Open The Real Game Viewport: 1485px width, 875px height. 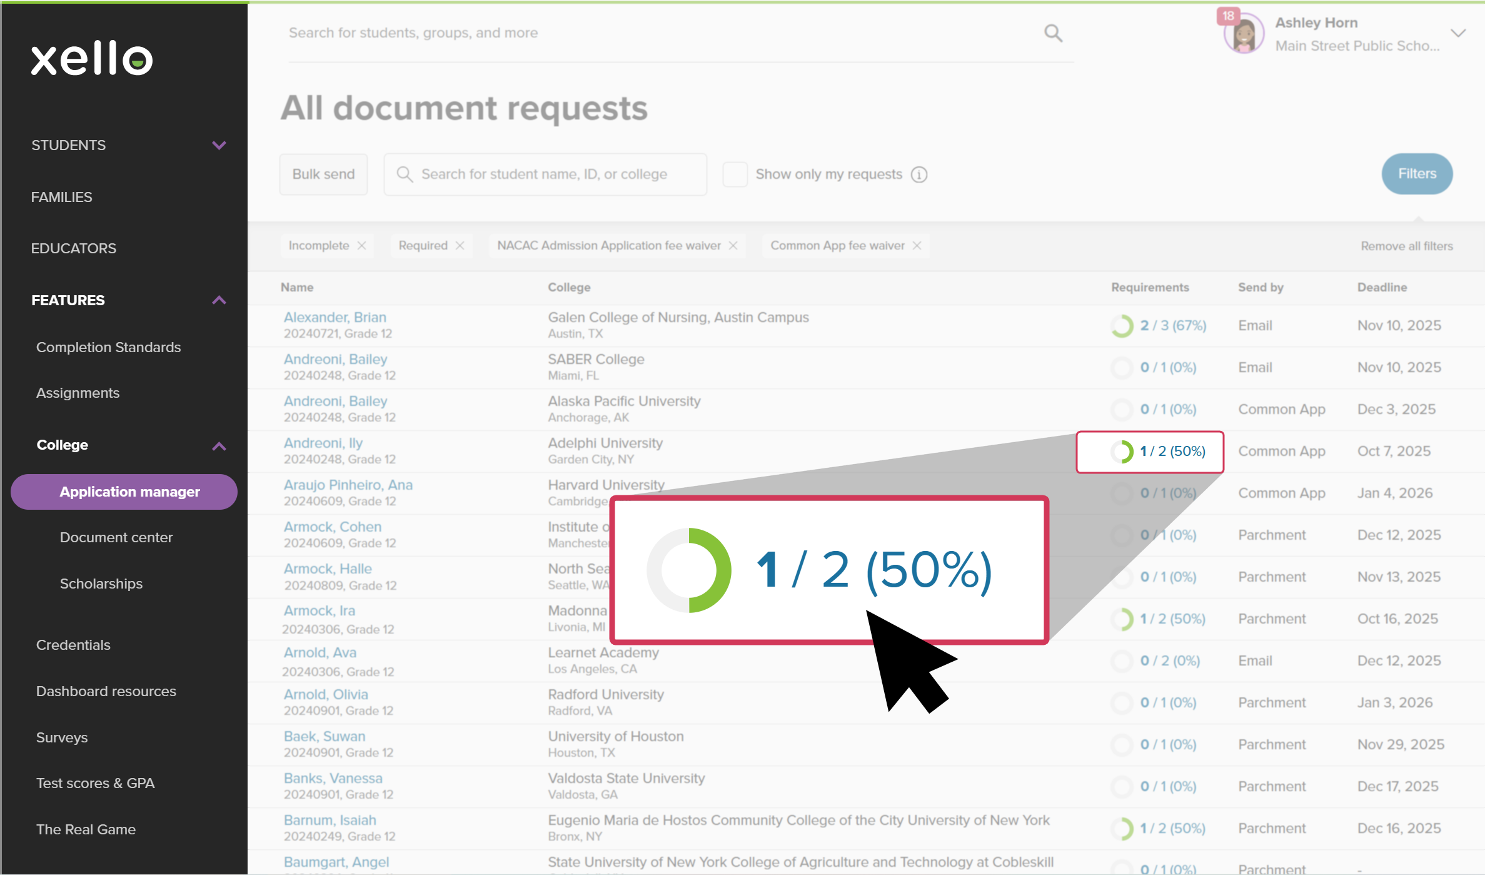pyautogui.click(x=86, y=829)
